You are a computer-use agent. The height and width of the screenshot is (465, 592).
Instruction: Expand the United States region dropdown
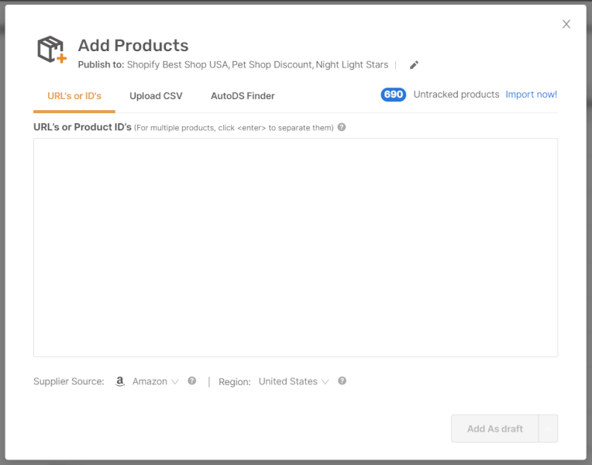click(x=294, y=381)
